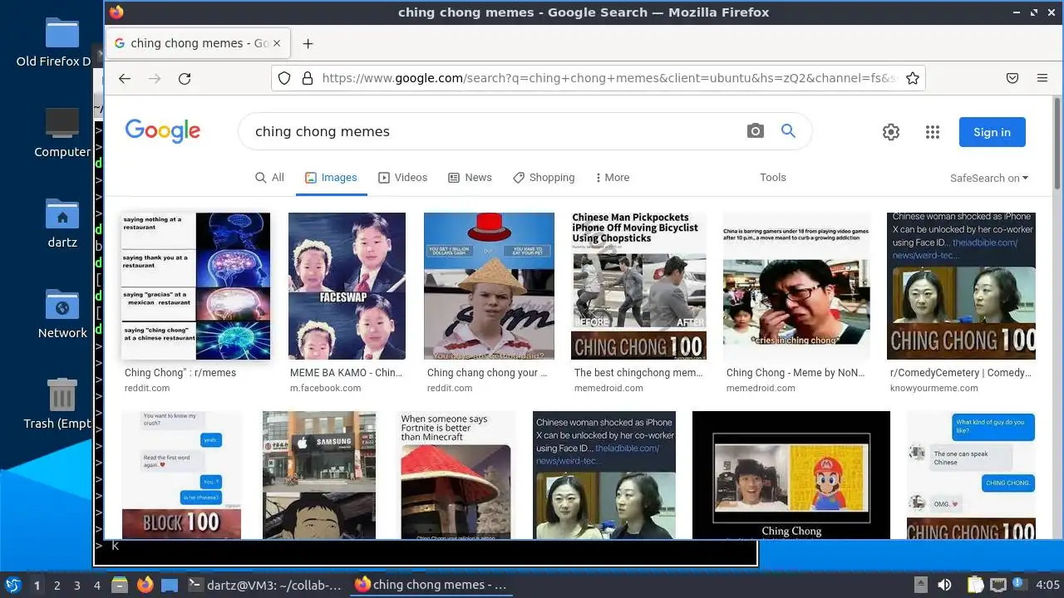Screen dimensions: 1064x598
Task: Click the MEME BA KAMO result title
Action: (x=345, y=373)
